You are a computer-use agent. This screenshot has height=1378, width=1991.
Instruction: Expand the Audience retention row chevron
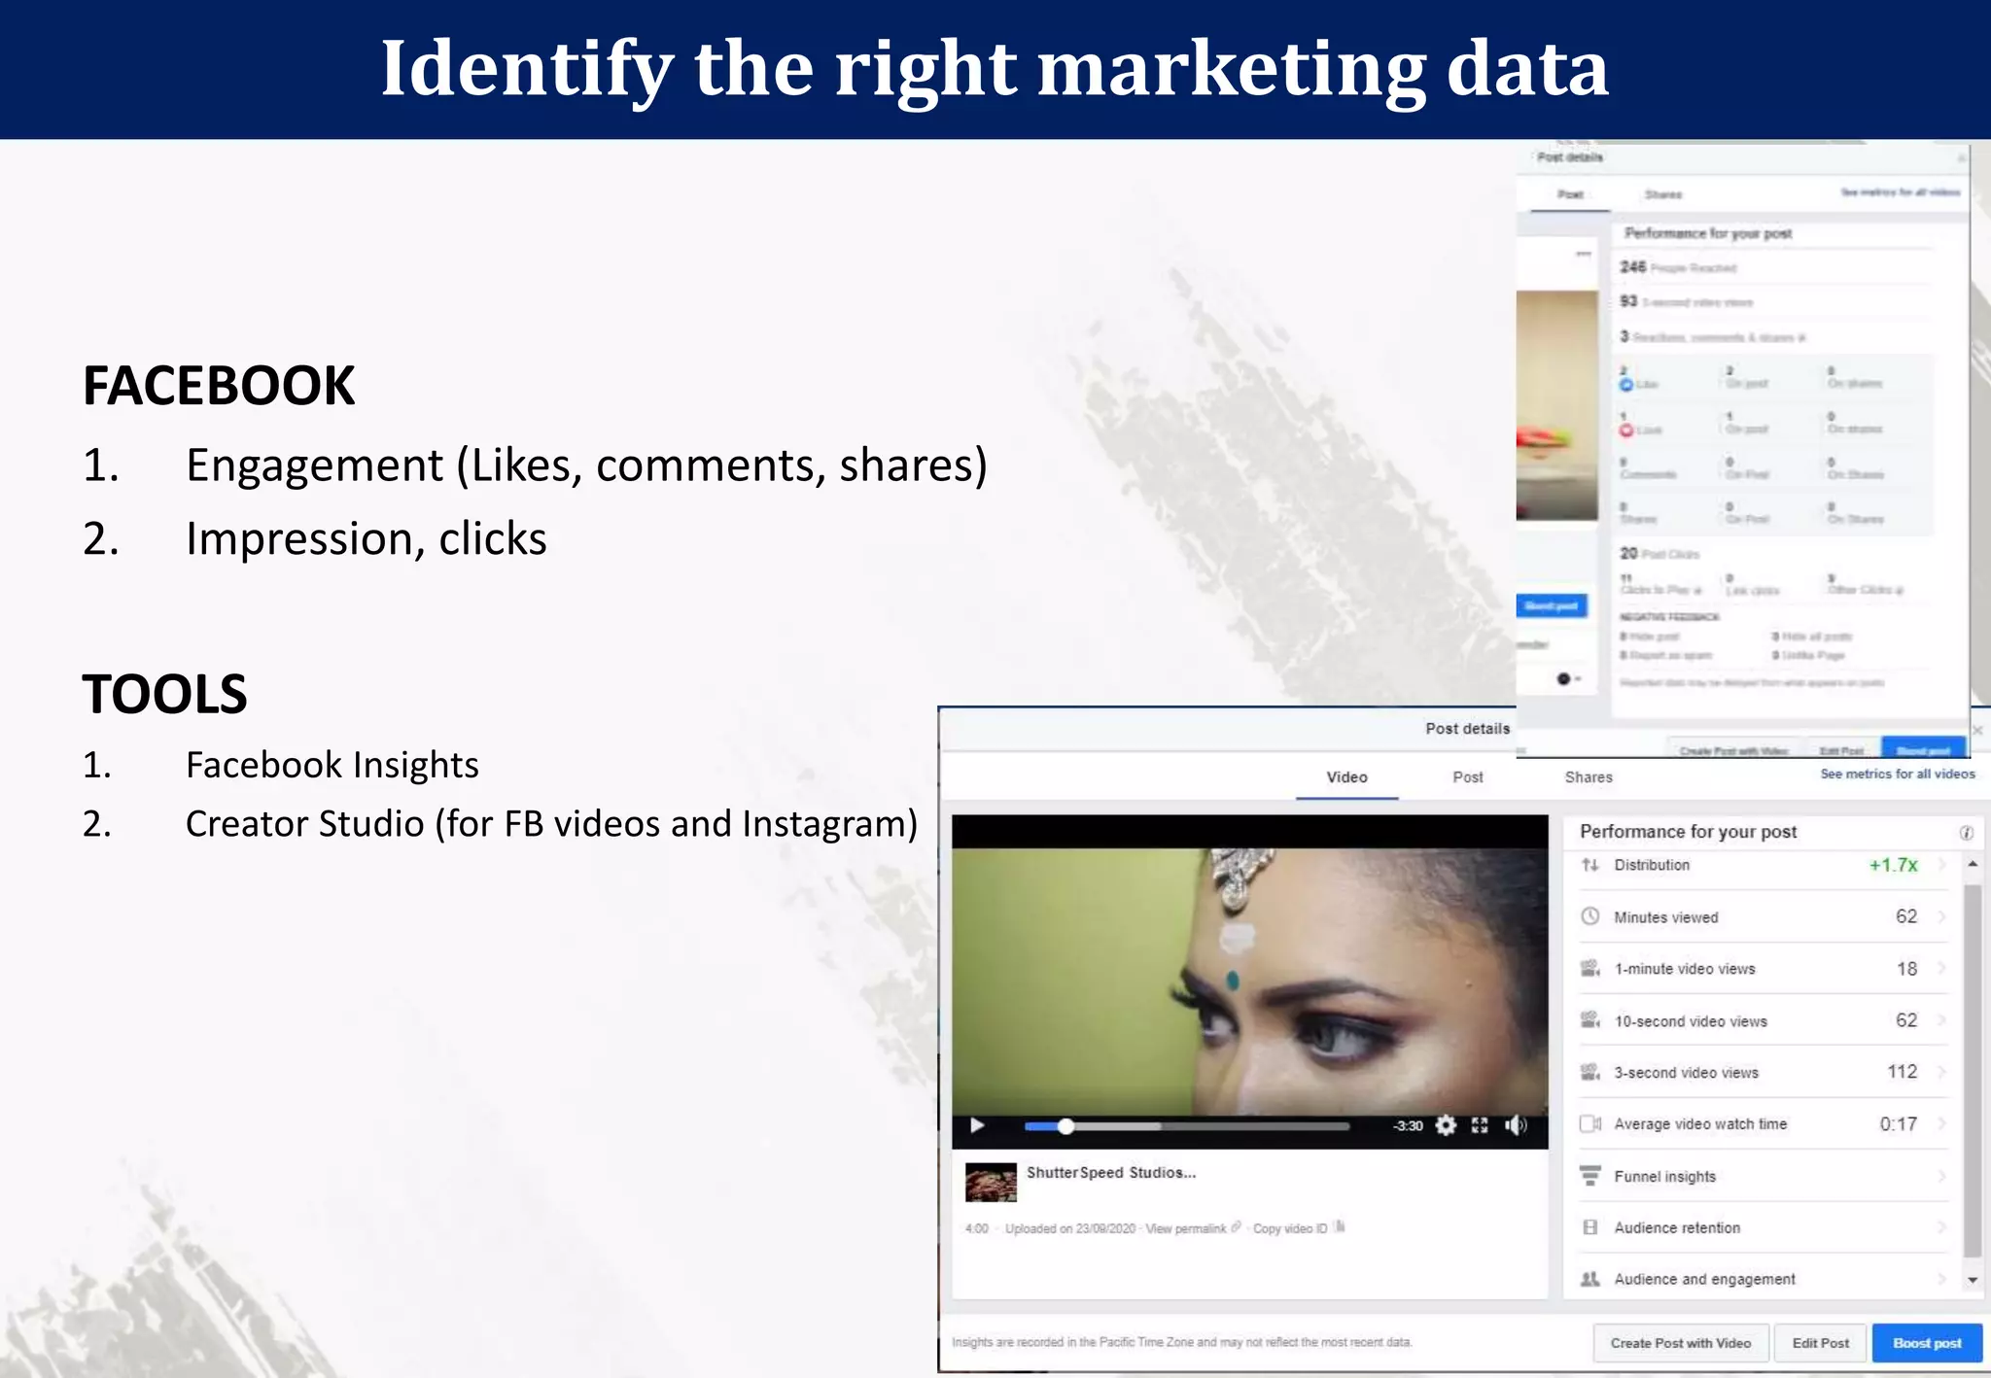click(1940, 1227)
